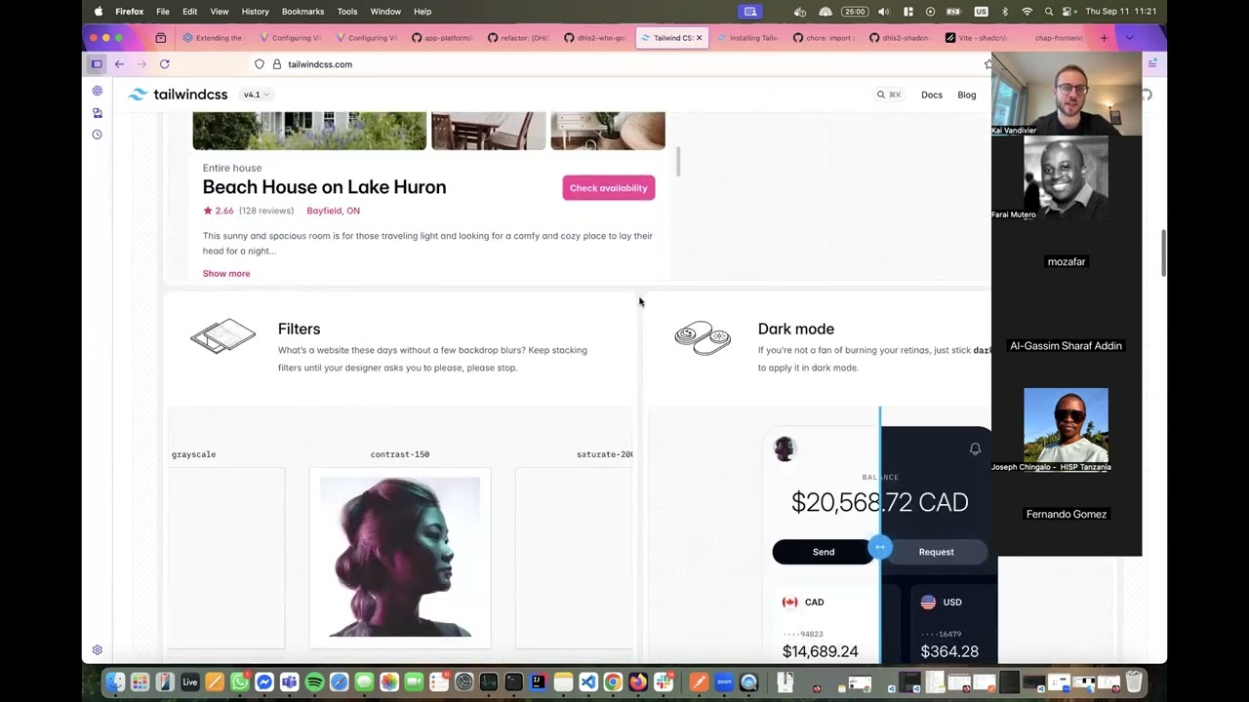
Task: Click the page vertical scrollbar thumb
Action: (1163, 253)
